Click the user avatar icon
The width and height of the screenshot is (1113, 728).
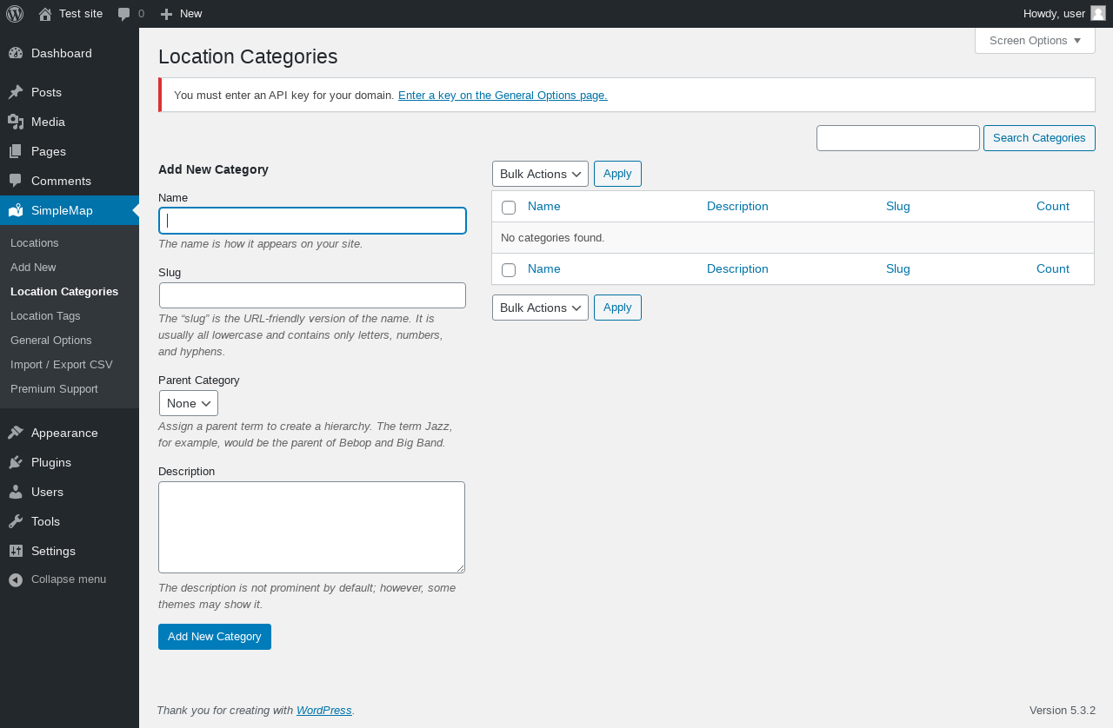[1098, 13]
